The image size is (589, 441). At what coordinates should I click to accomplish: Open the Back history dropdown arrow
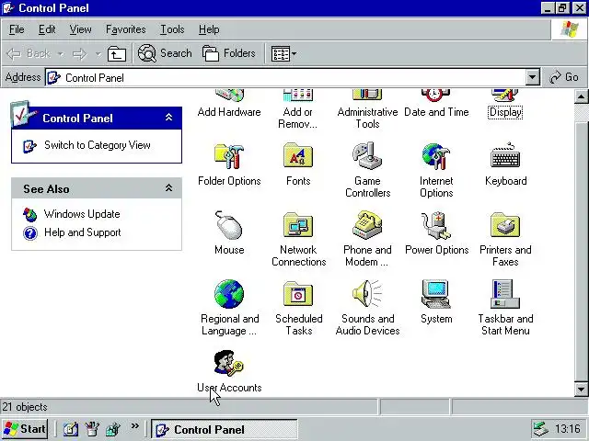[x=60, y=54]
